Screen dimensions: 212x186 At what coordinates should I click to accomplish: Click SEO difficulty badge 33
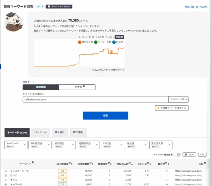pyautogui.click(x=62, y=184)
